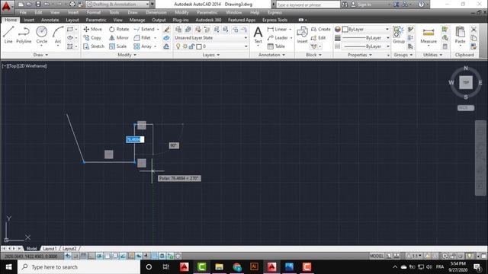The image size is (488, 274).
Task: Expand the Annotation panel
Action: click(271, 55)
